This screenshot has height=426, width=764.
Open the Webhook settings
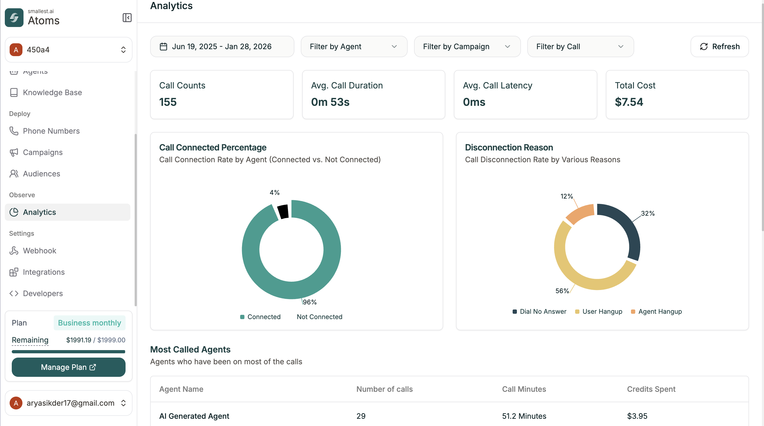click(40, 250)
